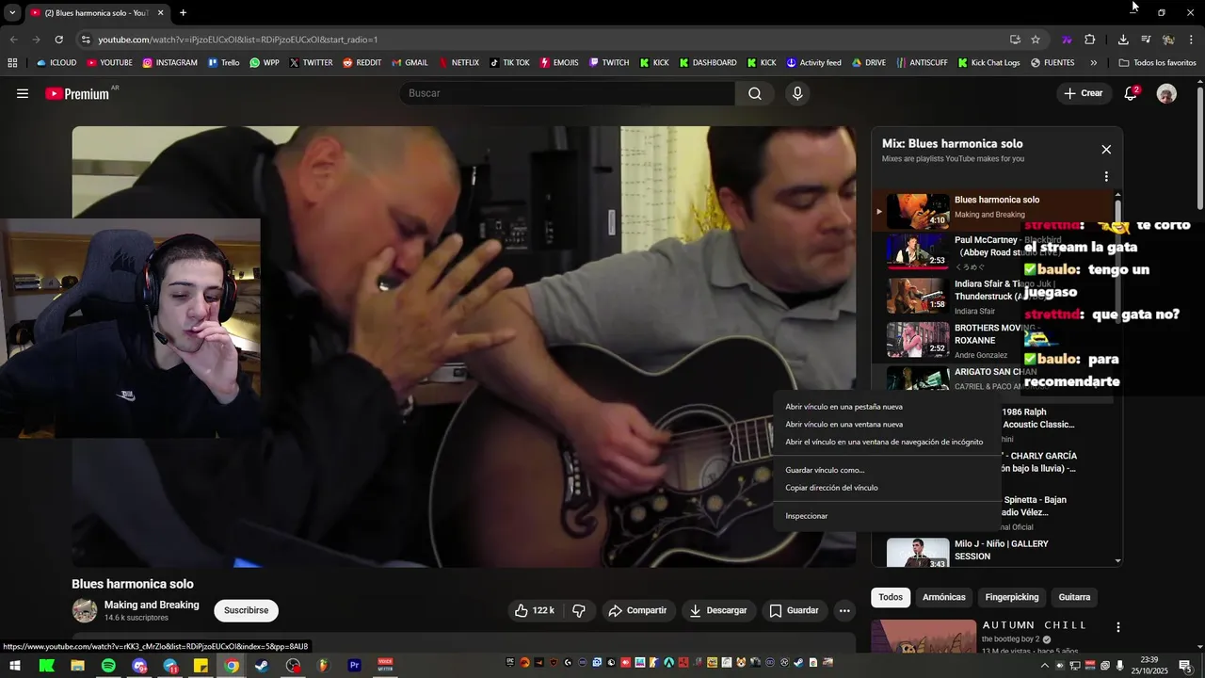
Task: Show hidden system tray icons
Action: click(1044, 666)
